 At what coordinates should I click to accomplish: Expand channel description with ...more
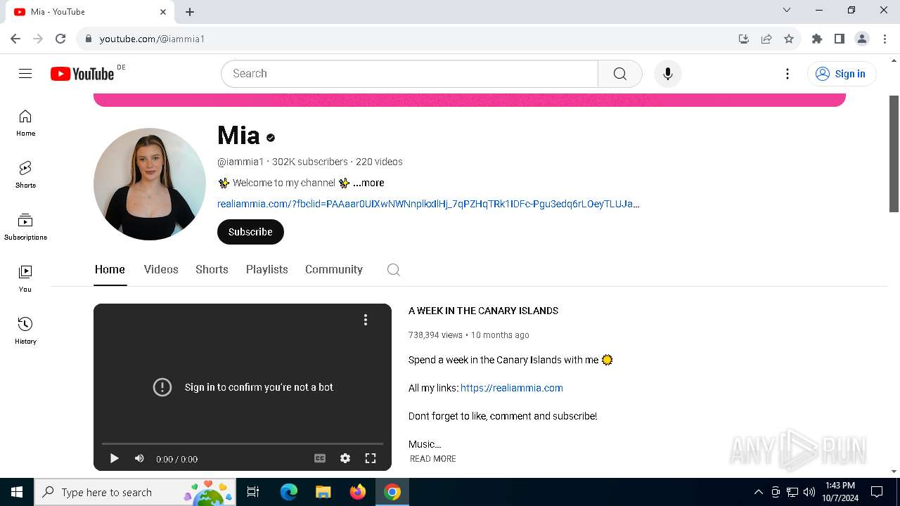pyautogui.click(x=368, y=183)
